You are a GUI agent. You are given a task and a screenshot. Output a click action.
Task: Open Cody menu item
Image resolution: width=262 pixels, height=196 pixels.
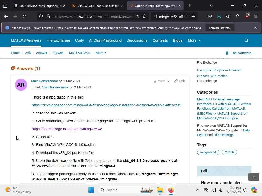pyautogui.click(x=79, y=40)
